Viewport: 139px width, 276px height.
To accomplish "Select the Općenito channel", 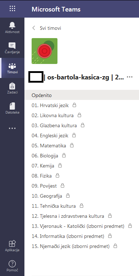I will [82, 95].
